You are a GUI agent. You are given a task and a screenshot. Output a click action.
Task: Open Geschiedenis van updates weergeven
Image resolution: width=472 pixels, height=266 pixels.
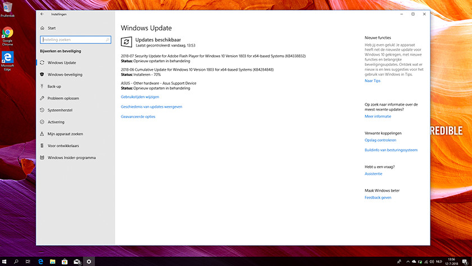click(151, 106)
